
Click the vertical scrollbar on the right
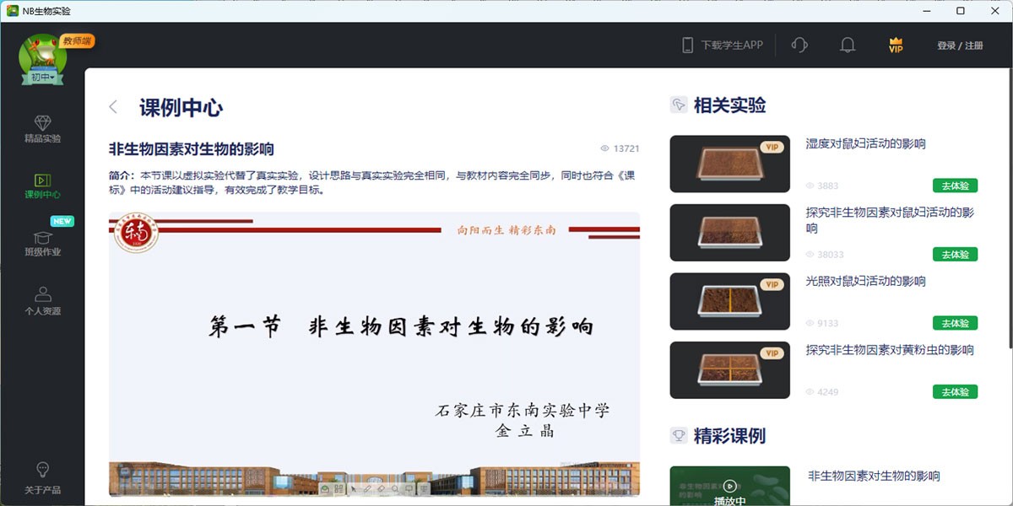coord(1009,211)
